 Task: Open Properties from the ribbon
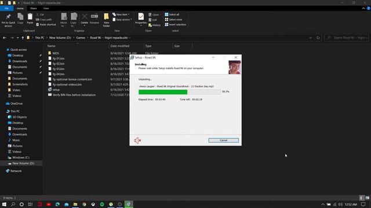click(141, 19)
